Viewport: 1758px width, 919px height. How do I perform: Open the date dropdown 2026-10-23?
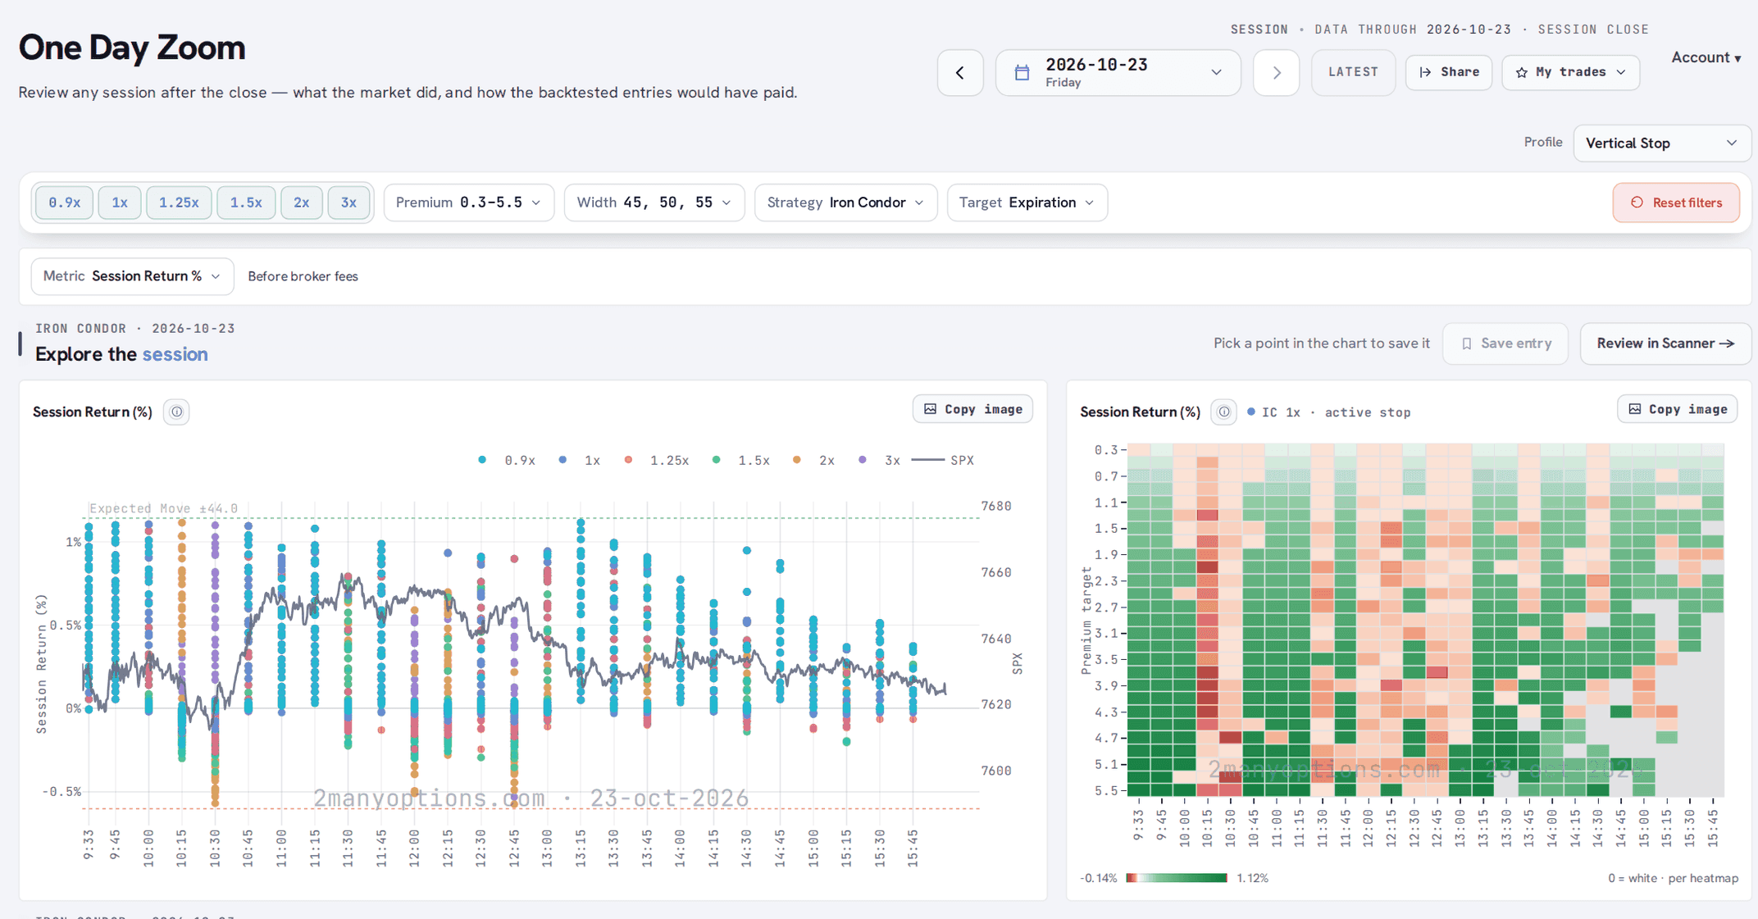[x=1118, y=73]
